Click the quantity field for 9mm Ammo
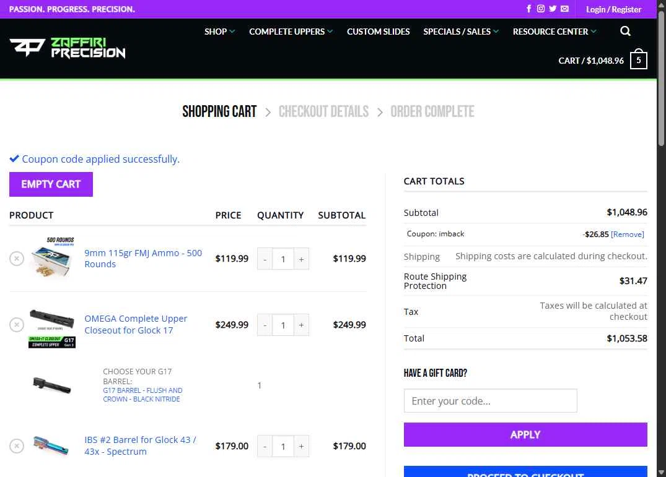This screenshot has height=477, width=666. [x=283, y=259]
